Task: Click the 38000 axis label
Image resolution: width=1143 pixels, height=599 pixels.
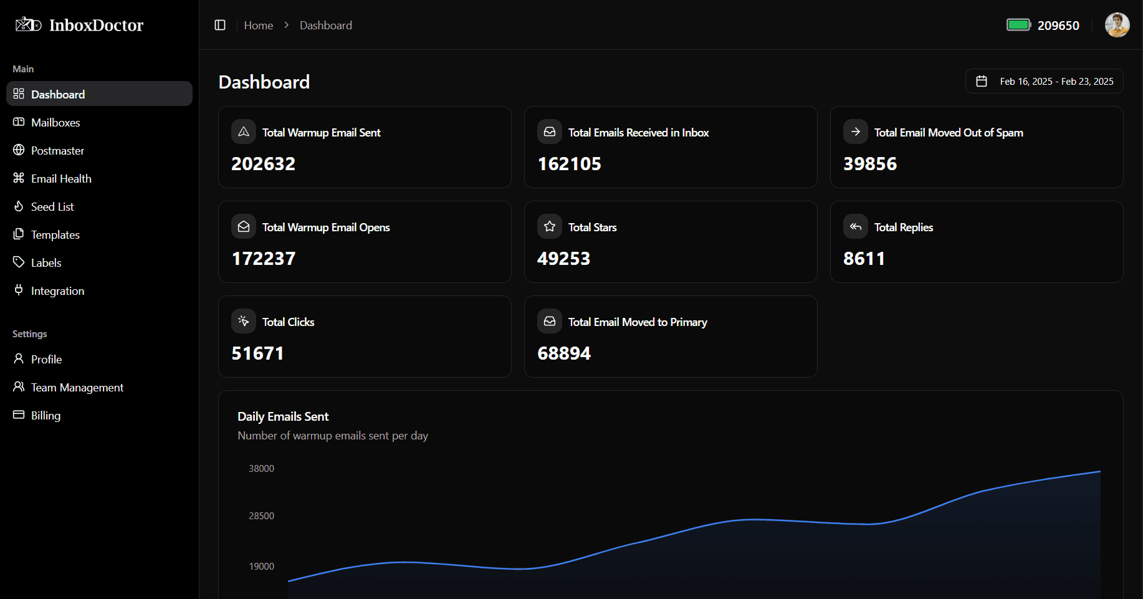Action: pyautogui.click(x=261, y=468)
